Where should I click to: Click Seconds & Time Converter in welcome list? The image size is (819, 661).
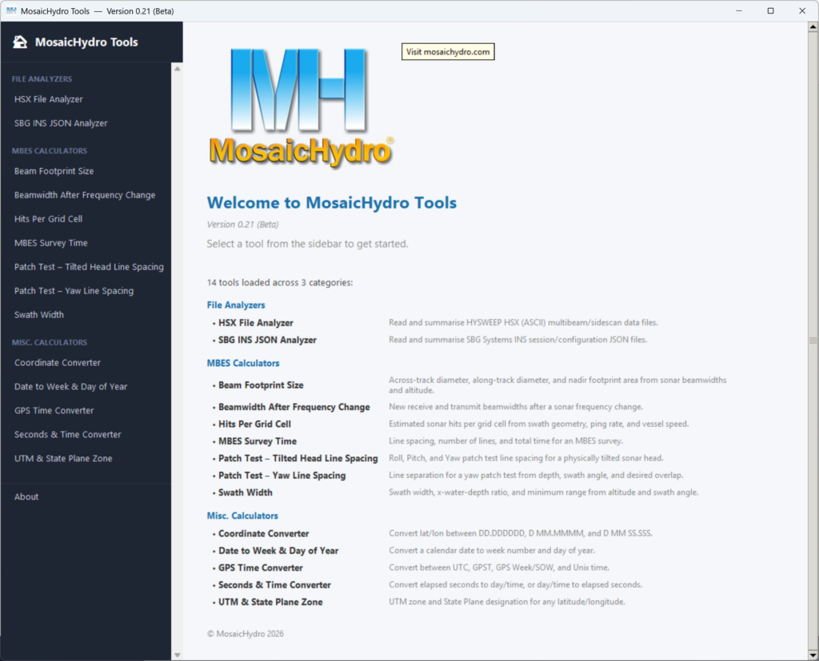[275, 585]
